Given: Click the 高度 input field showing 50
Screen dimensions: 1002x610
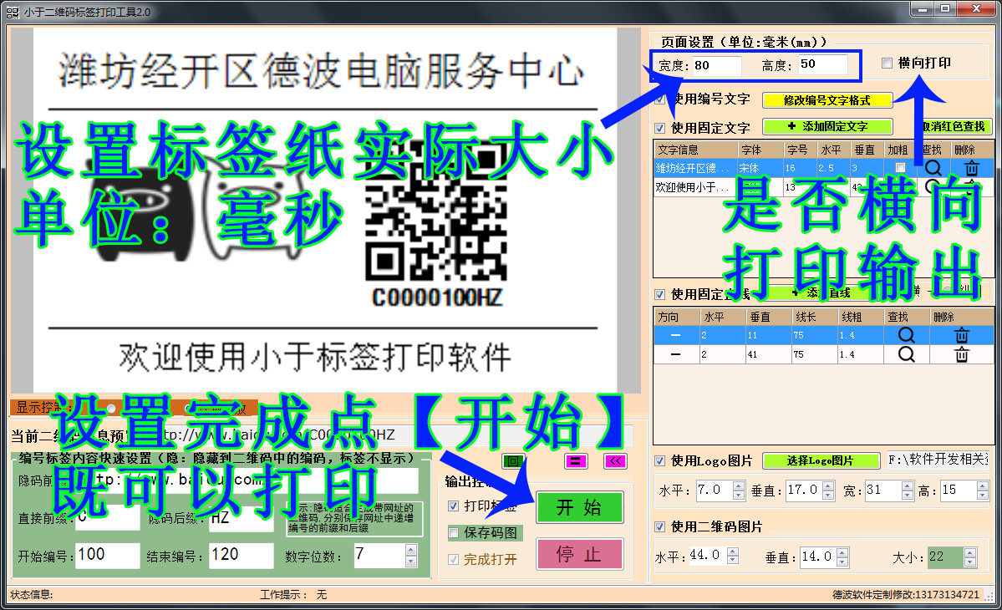Looking at the screenshot, I should [823, 64].
